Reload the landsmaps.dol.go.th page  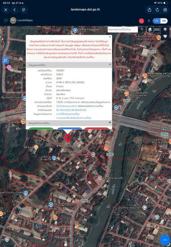tap(157, 10)
